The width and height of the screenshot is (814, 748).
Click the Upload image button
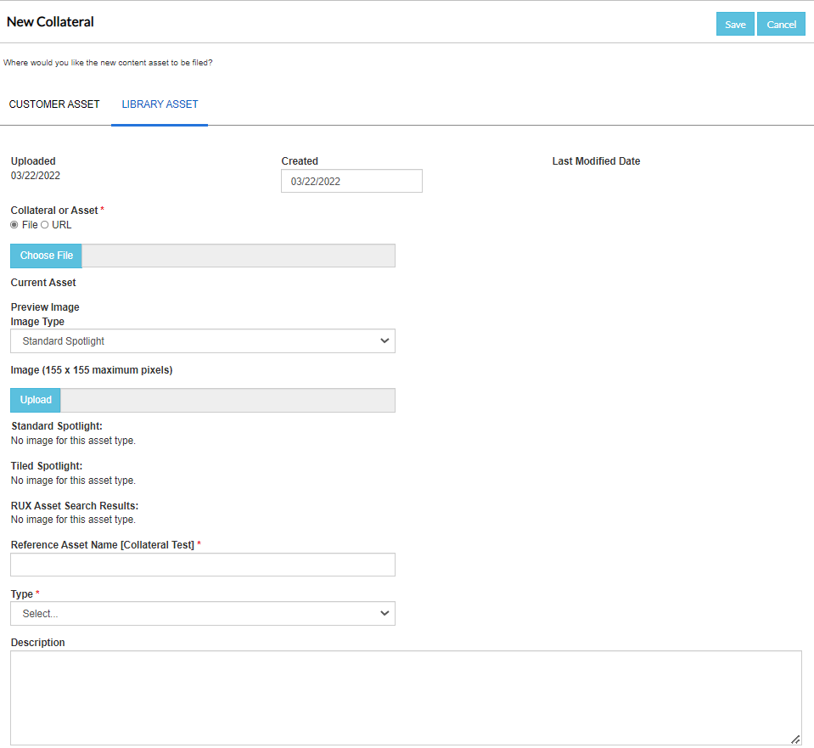point(36,400)
